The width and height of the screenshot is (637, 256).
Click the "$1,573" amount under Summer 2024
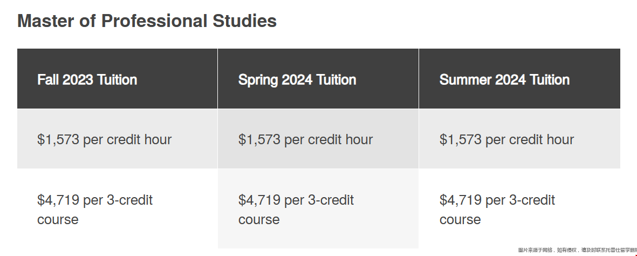(461, 139)
